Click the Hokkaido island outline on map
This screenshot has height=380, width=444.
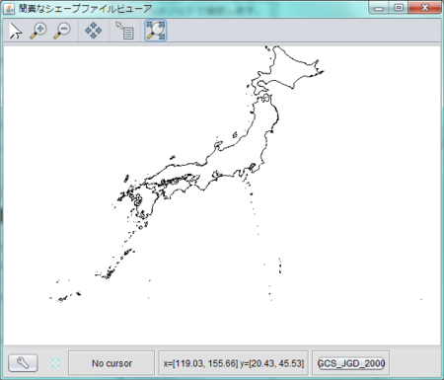(x=288, y=71)
